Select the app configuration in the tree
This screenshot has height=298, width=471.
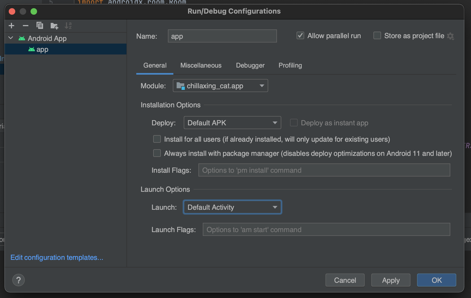pos(65,49)
